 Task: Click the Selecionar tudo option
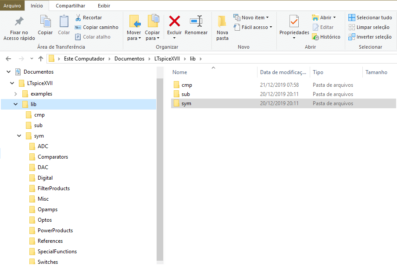coord(370,18)
